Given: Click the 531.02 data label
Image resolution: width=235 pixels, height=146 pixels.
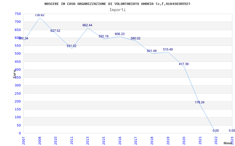Looking at the screenshot, I should tap(71, 46).
